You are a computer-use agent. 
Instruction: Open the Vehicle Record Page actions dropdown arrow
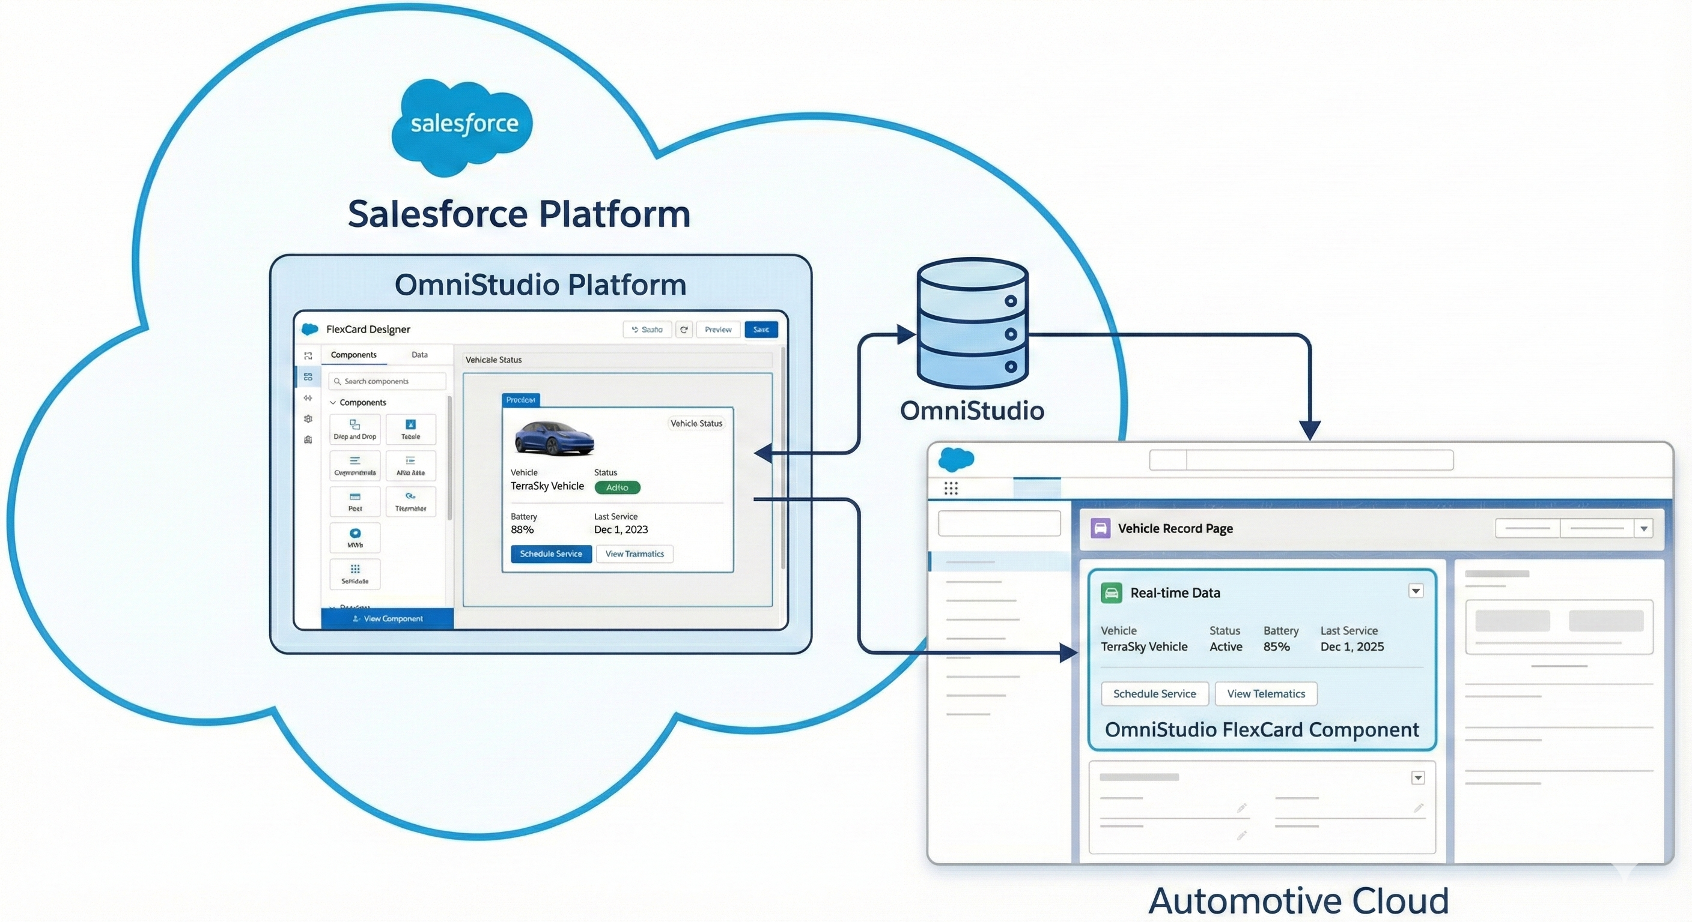point(1643,528)
